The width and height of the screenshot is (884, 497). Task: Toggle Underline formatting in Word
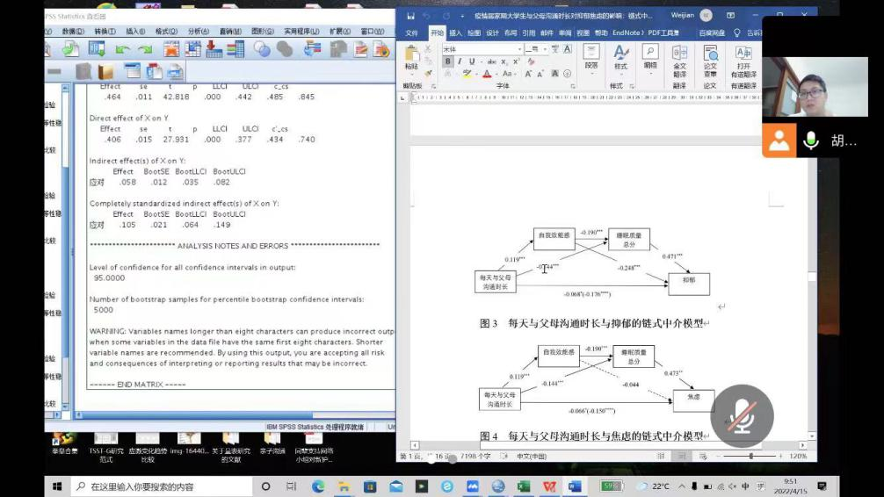(x=472, y=61)
